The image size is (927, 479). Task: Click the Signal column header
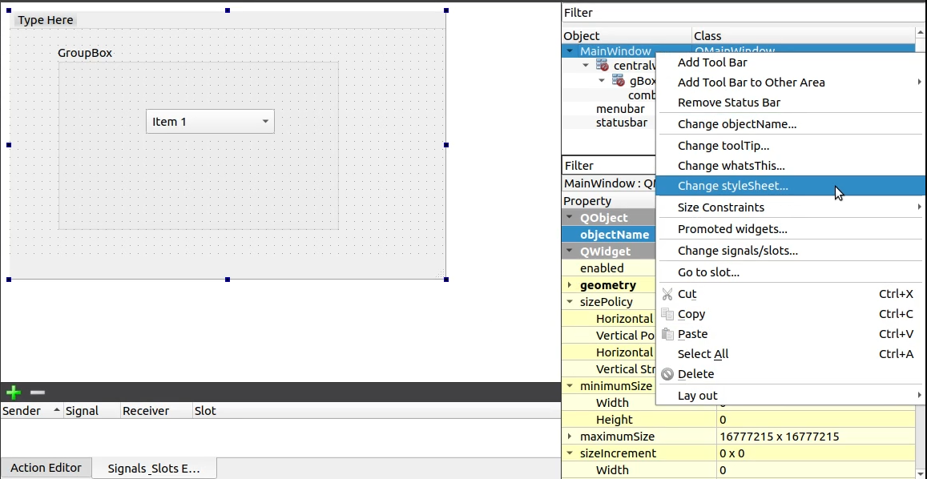(x=91, y=411)
